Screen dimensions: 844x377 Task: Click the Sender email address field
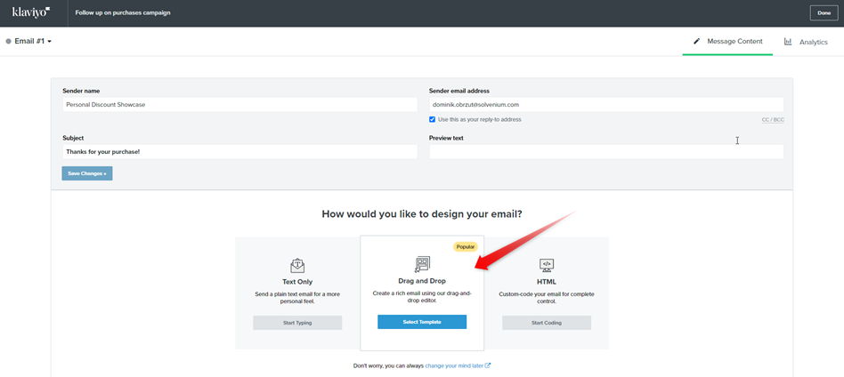(606, 105)
